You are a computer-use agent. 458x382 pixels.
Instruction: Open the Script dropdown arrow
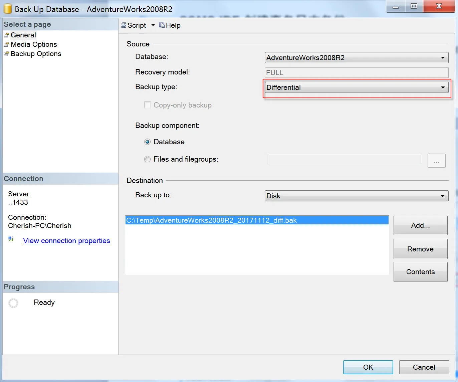(153, 25)
